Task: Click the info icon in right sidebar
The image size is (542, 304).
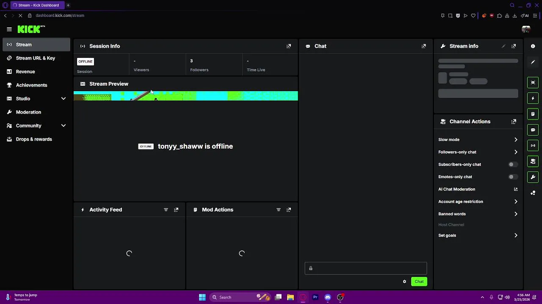Action: coord(533,46)
